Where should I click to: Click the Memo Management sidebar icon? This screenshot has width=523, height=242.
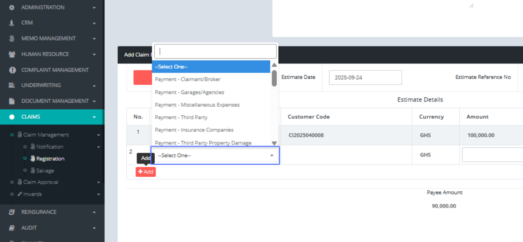(x=12, y=39)
